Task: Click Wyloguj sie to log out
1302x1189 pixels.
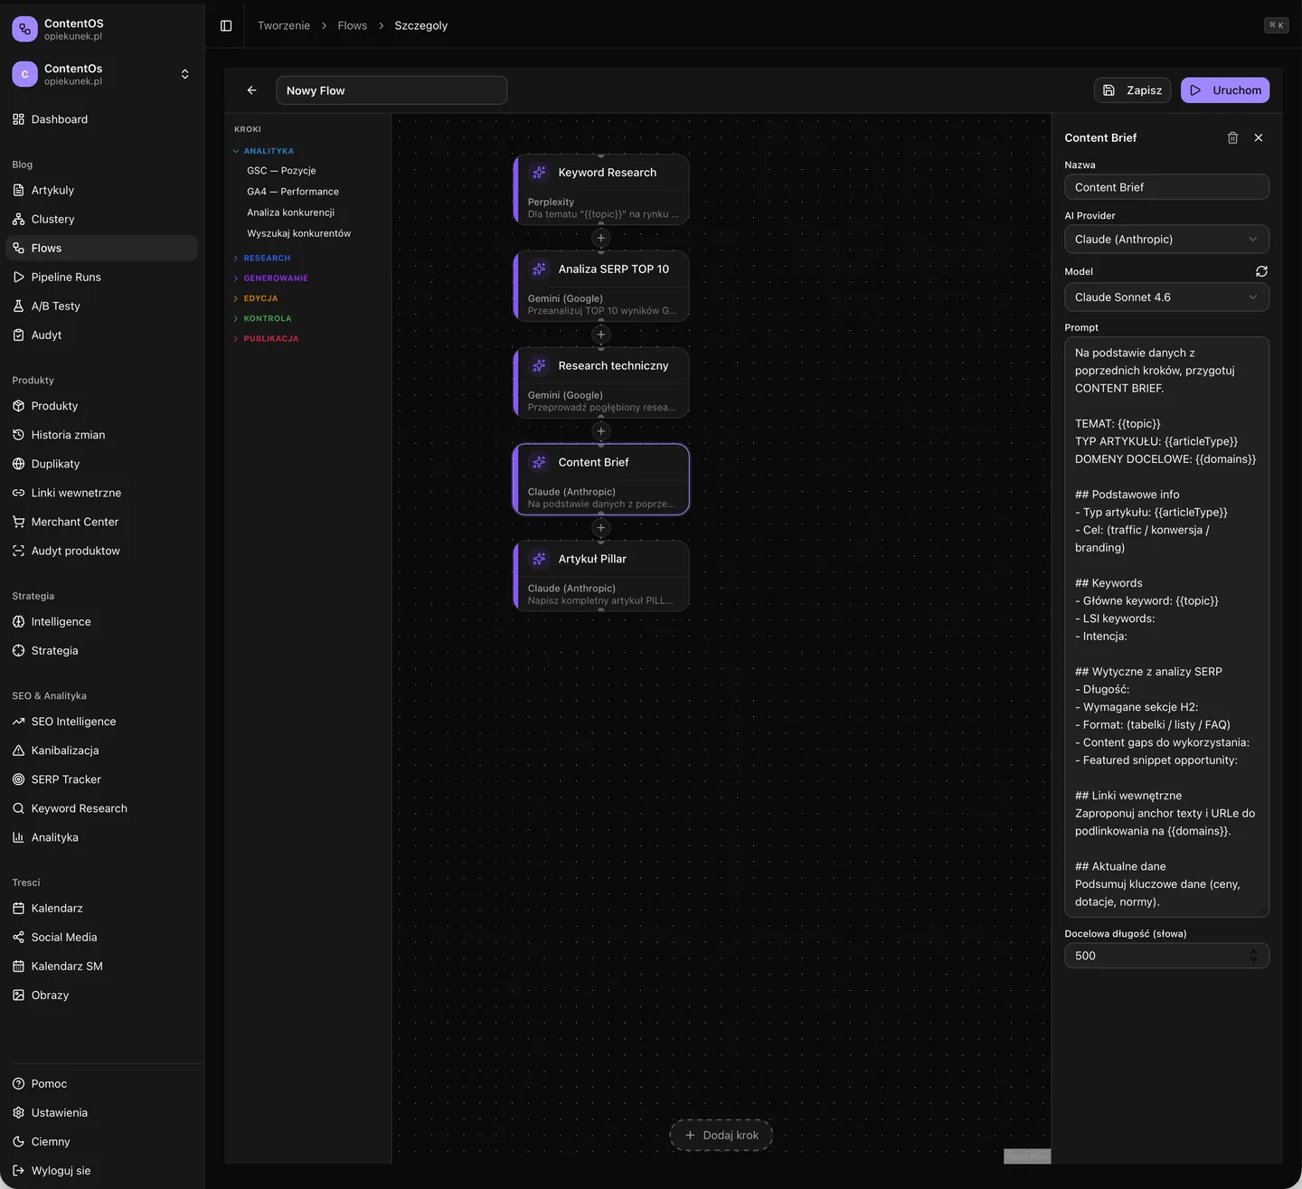Action: coord(101,1170)
